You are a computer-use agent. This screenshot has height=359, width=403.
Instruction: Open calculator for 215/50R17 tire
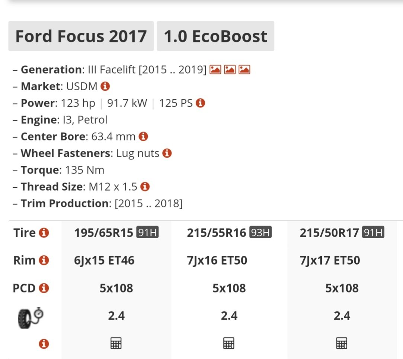tap(342, 343)
